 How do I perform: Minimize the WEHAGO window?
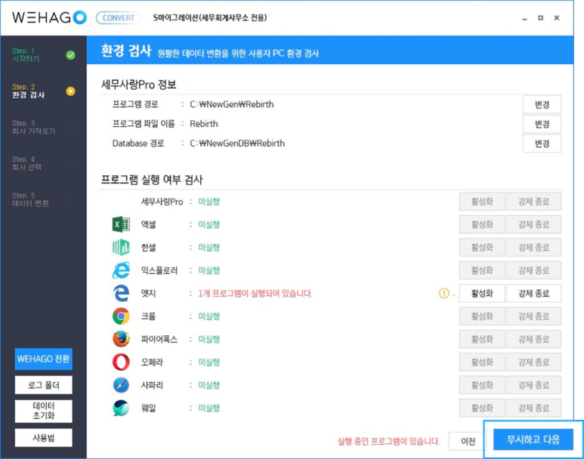(x=524, y=18)
